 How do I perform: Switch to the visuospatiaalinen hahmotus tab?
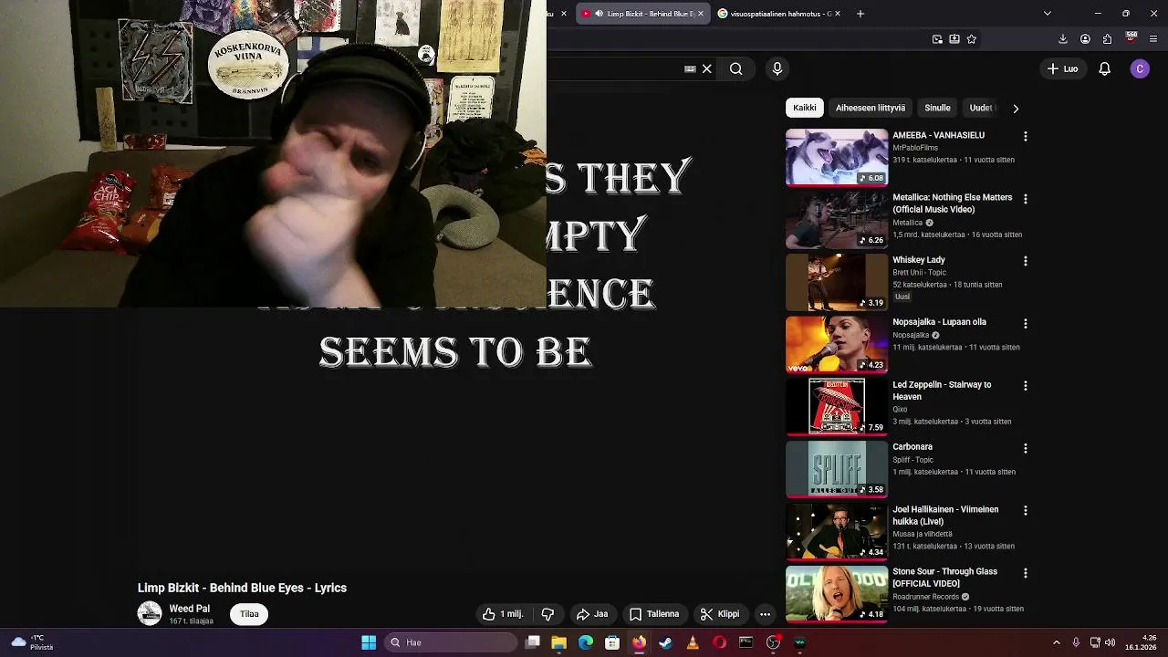click(778, 14)
